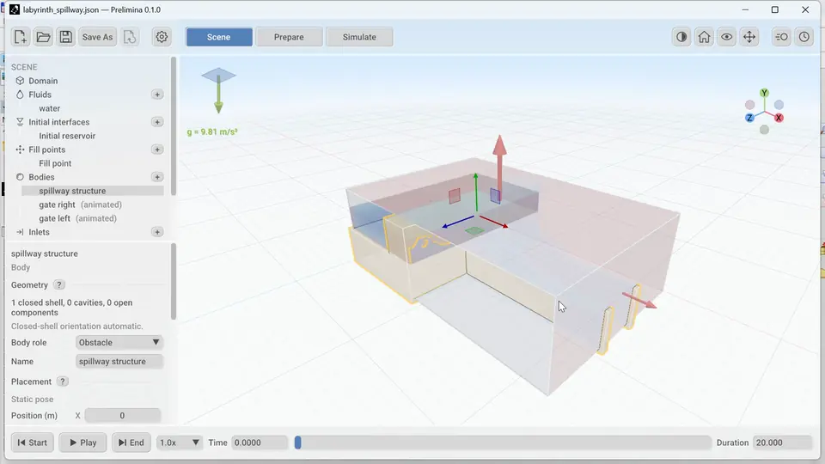Click the red upward gizmo arrow in viewport

pos(500,168)
